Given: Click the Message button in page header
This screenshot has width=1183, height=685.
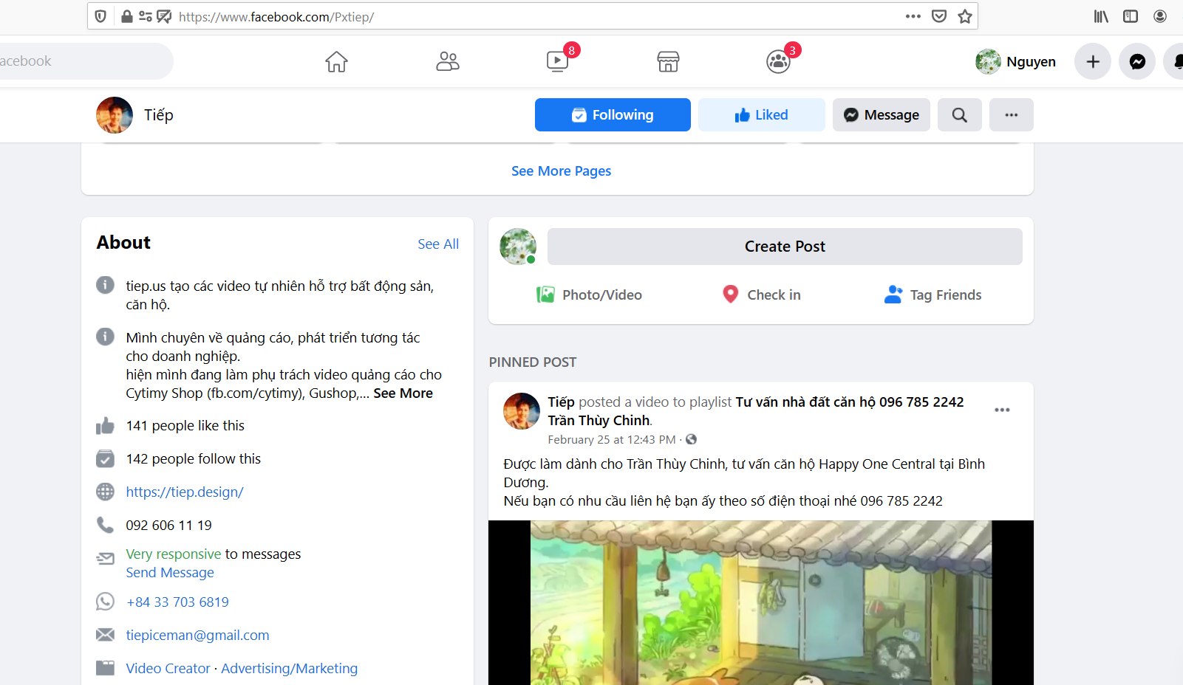Looking at the screenshot, I should [x=881, y=114].
